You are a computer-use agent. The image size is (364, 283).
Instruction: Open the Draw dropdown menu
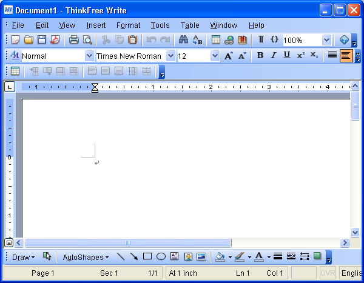point(23,258)
